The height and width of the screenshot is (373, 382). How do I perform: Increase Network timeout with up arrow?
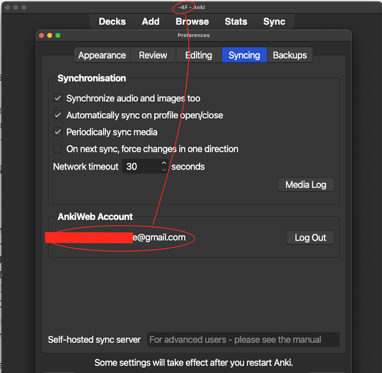pos(164,163)
